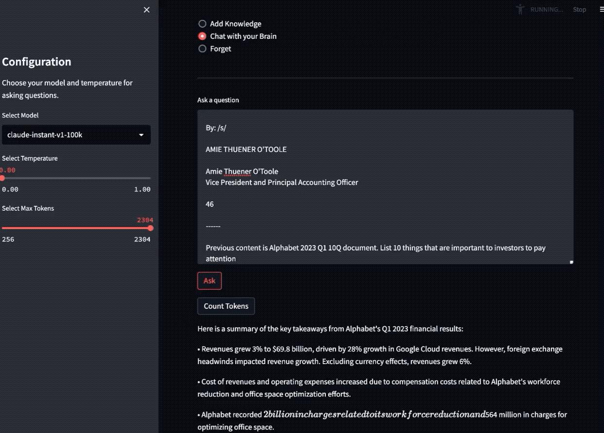This screenshot has height=433, width=604.
Task: Click the text area resize handle
Action: click(570, 261)
